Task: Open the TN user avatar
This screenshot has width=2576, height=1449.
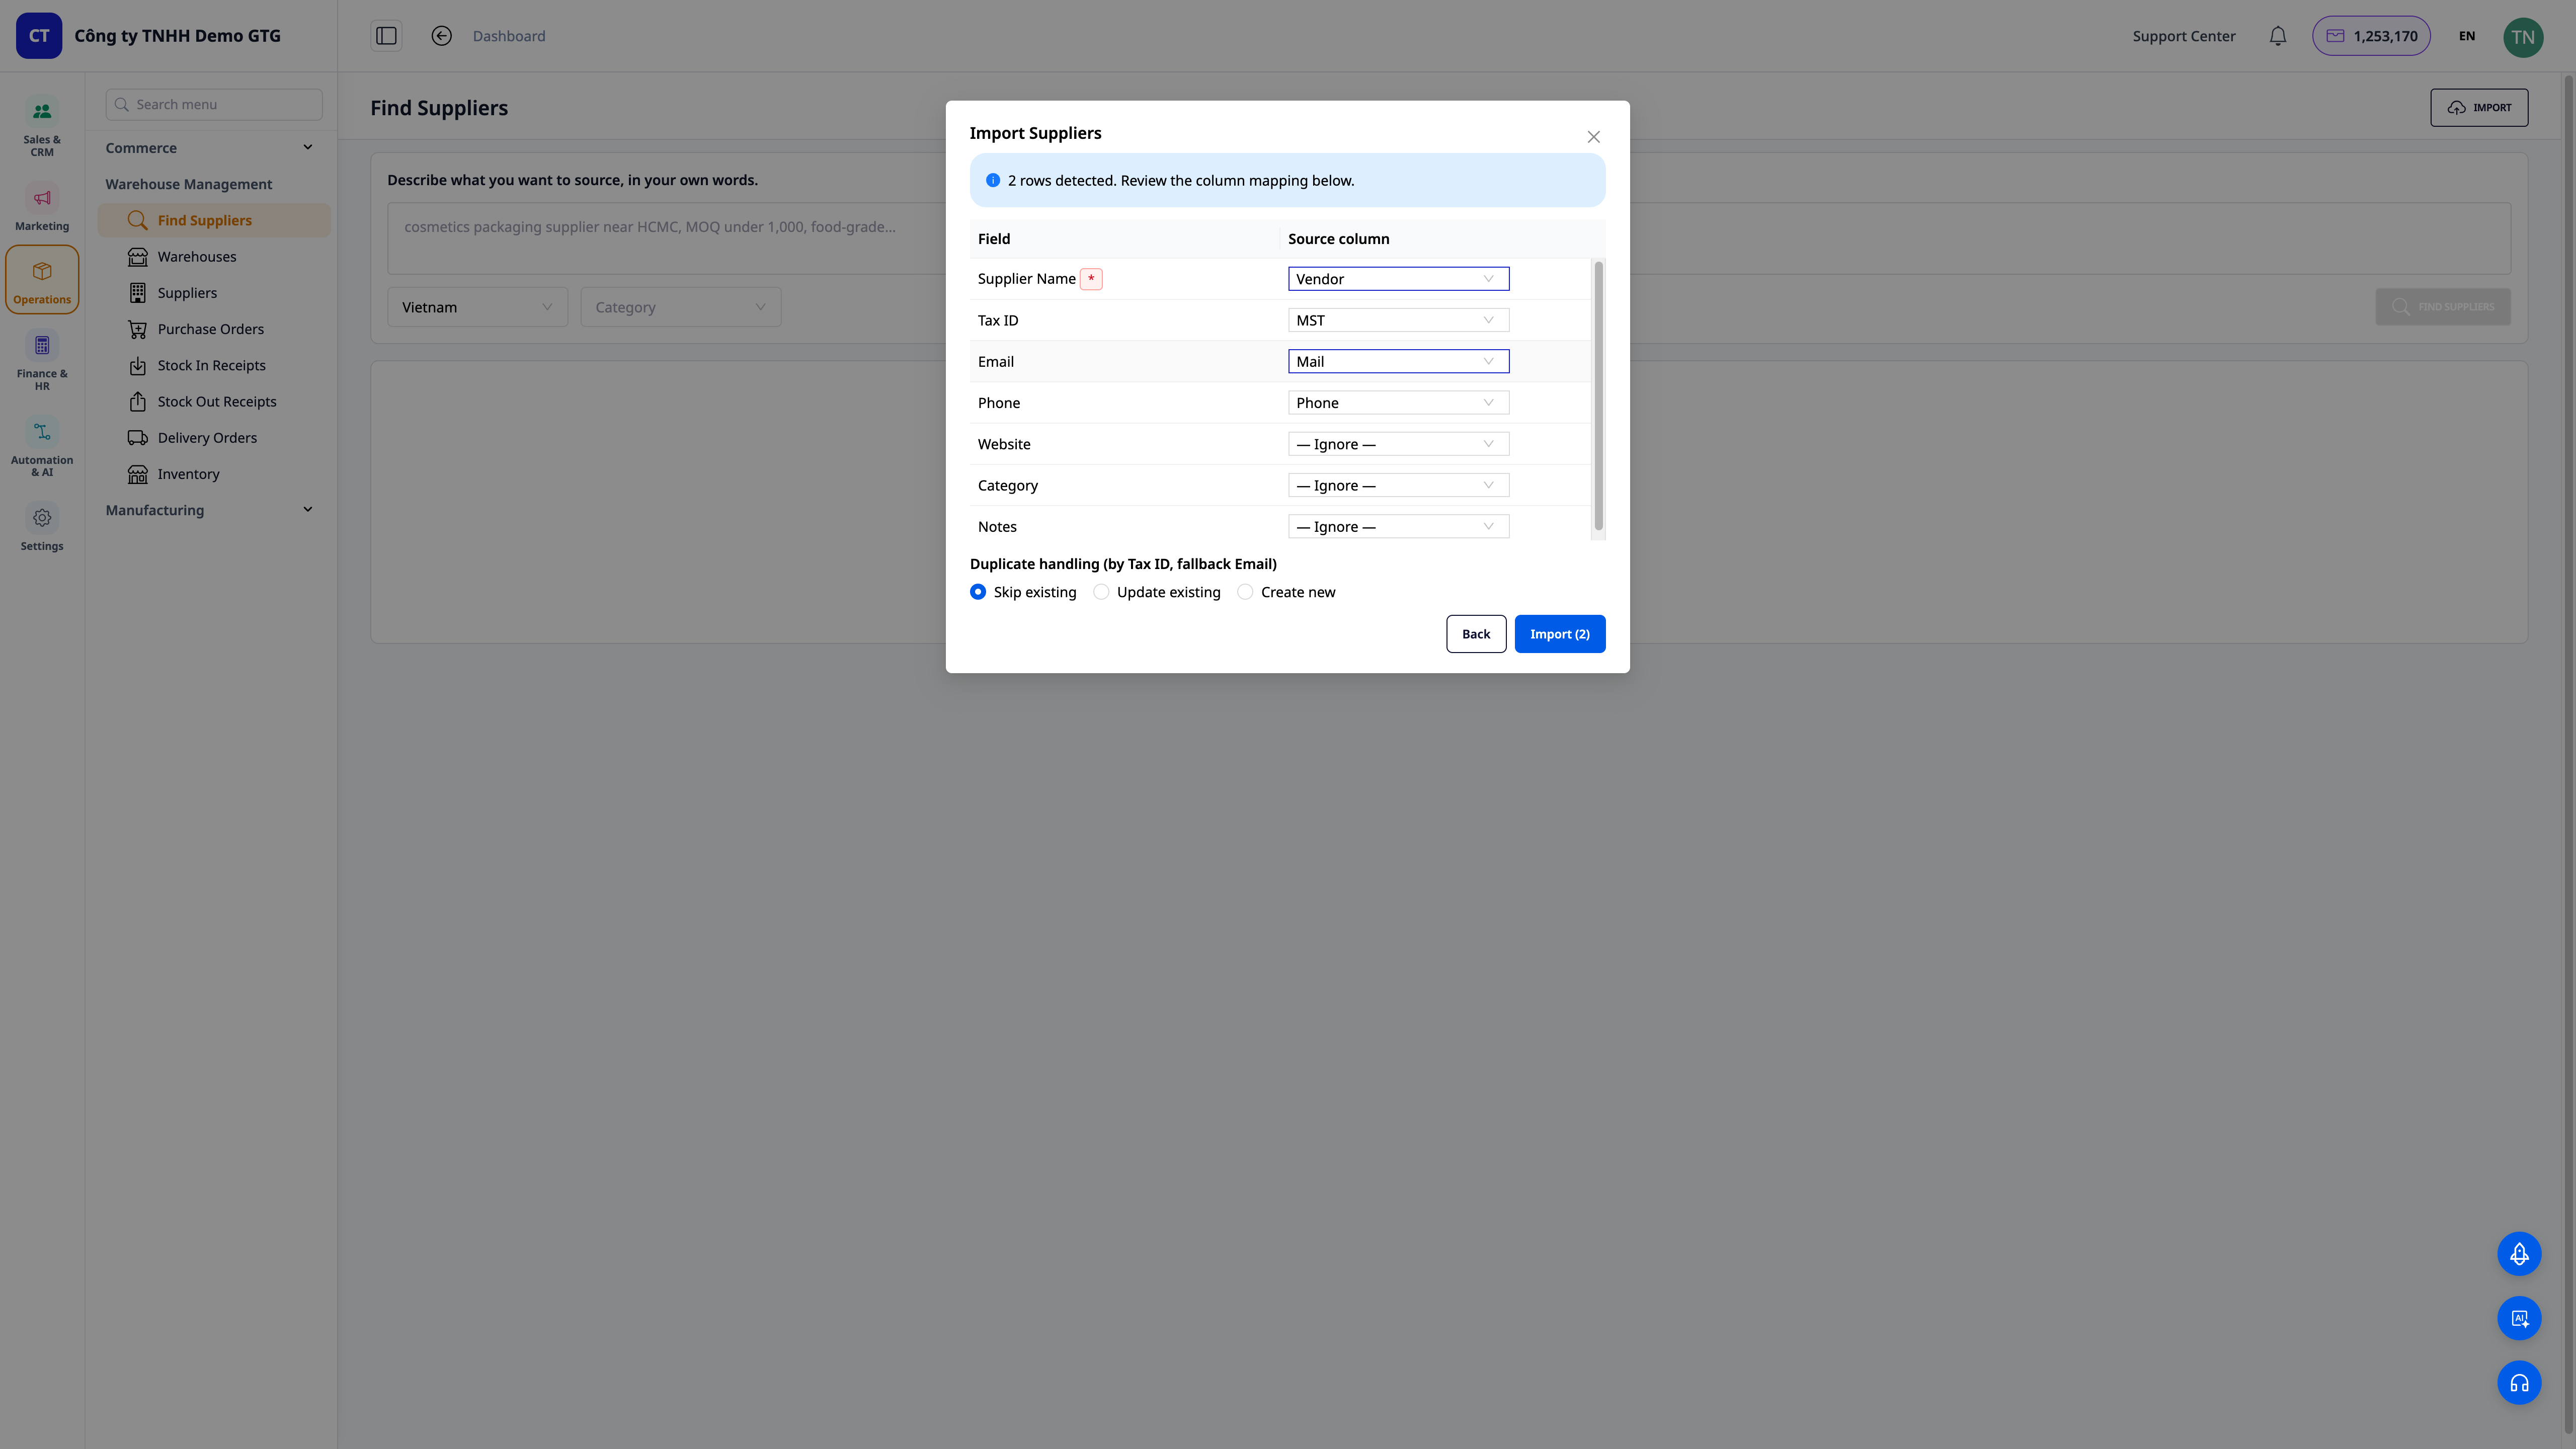Action: click(2523, 37)
